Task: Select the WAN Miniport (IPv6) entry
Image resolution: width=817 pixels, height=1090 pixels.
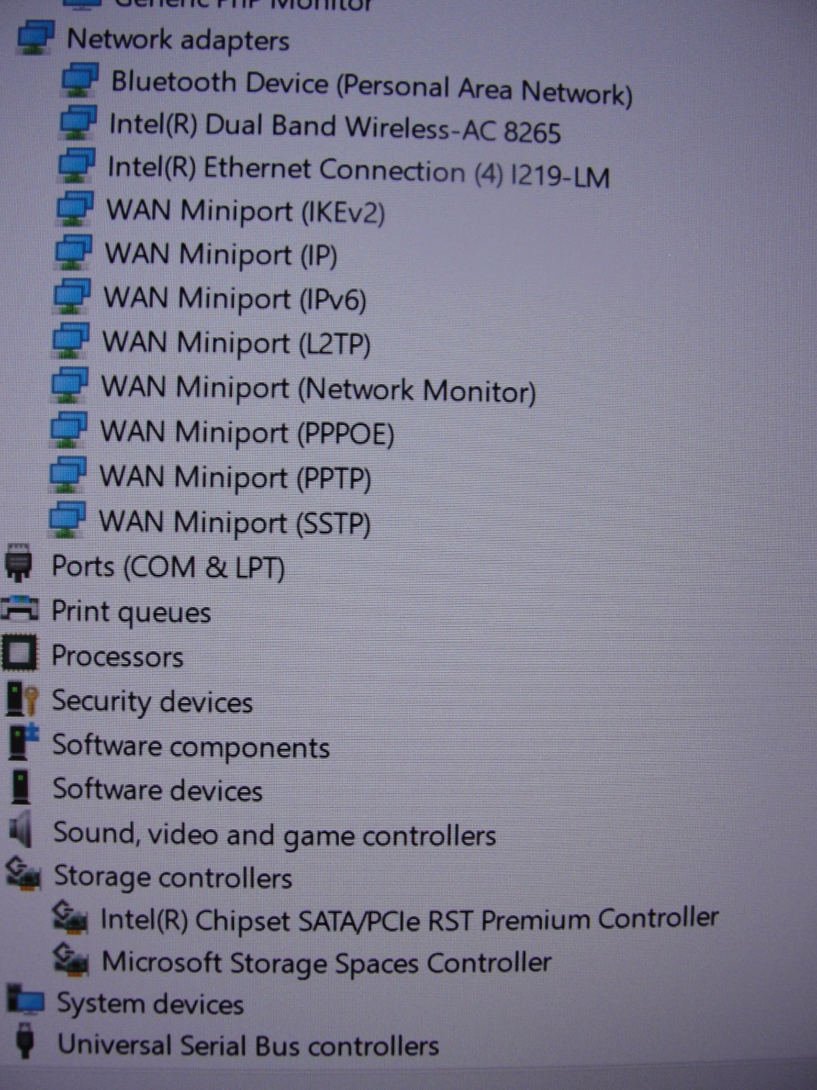Action: [x=235, y=298]
